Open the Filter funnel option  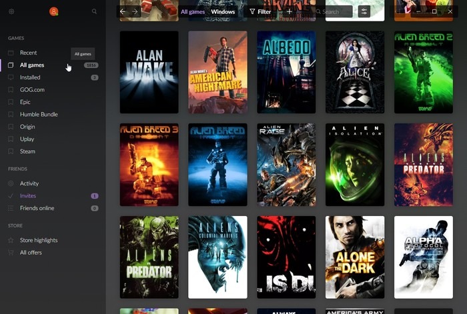click(260, 11)
